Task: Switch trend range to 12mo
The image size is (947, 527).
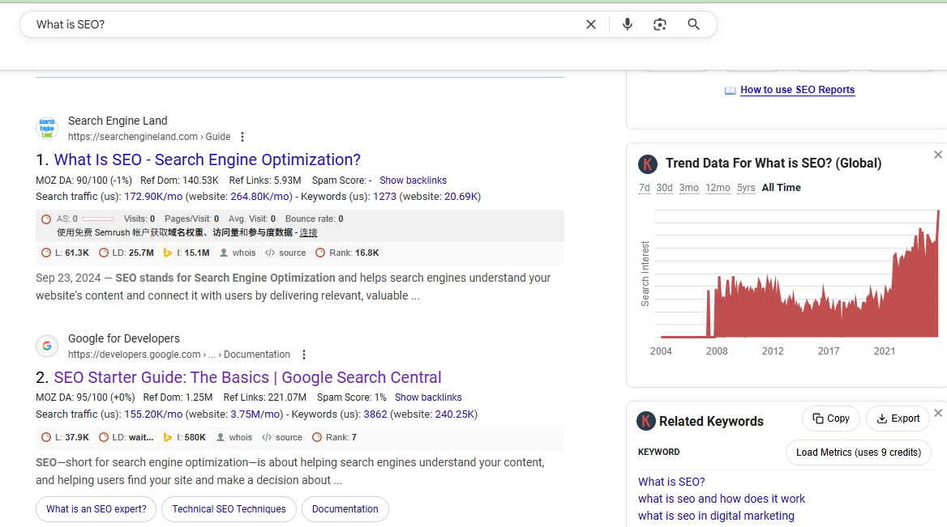Action: click(718, 188)
